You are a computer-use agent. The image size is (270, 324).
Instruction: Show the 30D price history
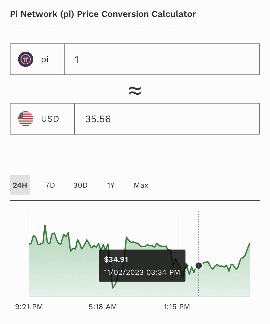pyautogui.click(x=81, y=185)
